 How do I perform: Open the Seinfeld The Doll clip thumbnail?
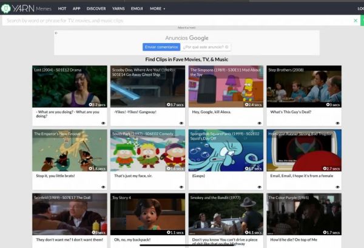click(70, 214)
